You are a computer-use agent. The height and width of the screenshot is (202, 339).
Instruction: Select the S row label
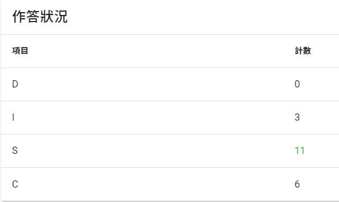15,151
